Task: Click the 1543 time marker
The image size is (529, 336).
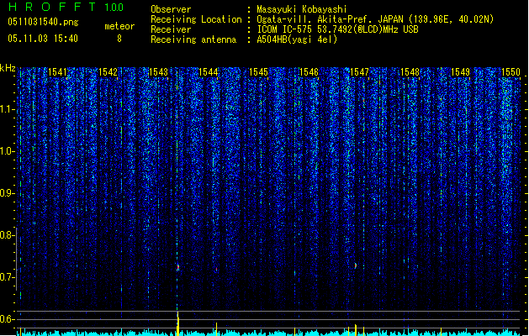Action: pos(158,72)
